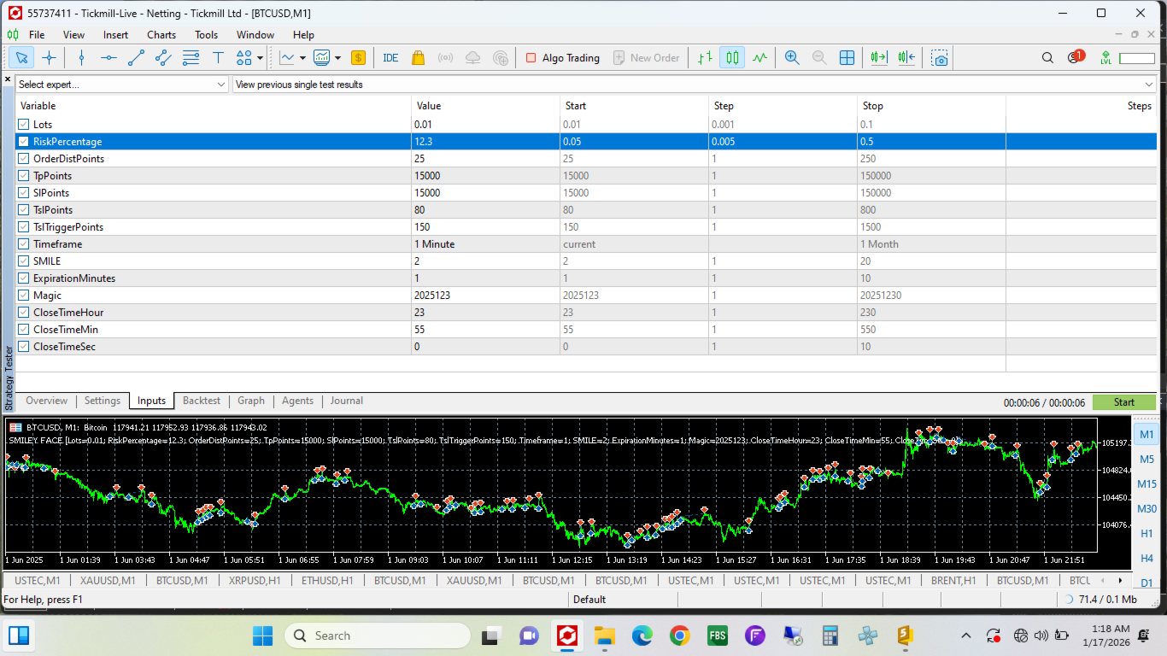This screenshot has height=656, width=1167.
Task: Zoom out on the chart
Action: pos(819,58)
